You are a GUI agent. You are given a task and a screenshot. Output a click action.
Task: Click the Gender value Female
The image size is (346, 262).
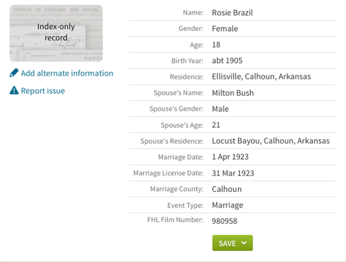tap(225, 29)
